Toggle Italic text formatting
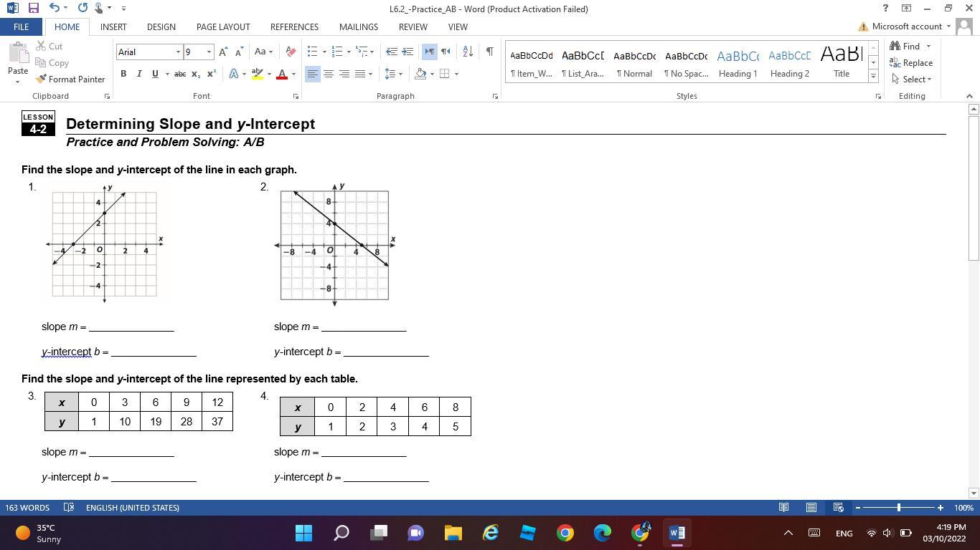980x550 pixels. (139, 74)
